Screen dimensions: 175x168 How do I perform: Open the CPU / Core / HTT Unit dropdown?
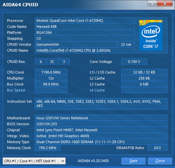coord(34,161)
